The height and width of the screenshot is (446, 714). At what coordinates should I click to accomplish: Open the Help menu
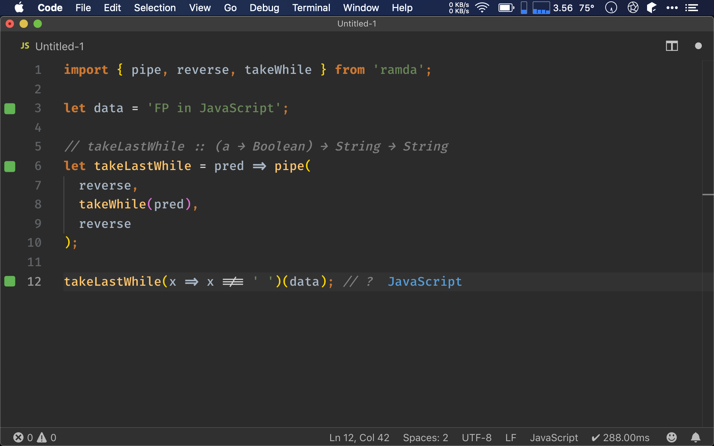(402, 8)
